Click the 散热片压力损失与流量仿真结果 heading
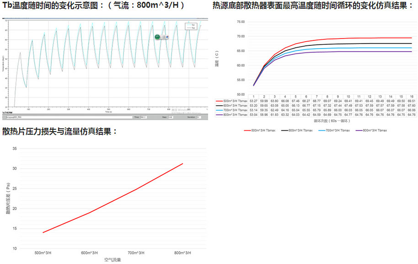The image size is (418, 264). 60,132
